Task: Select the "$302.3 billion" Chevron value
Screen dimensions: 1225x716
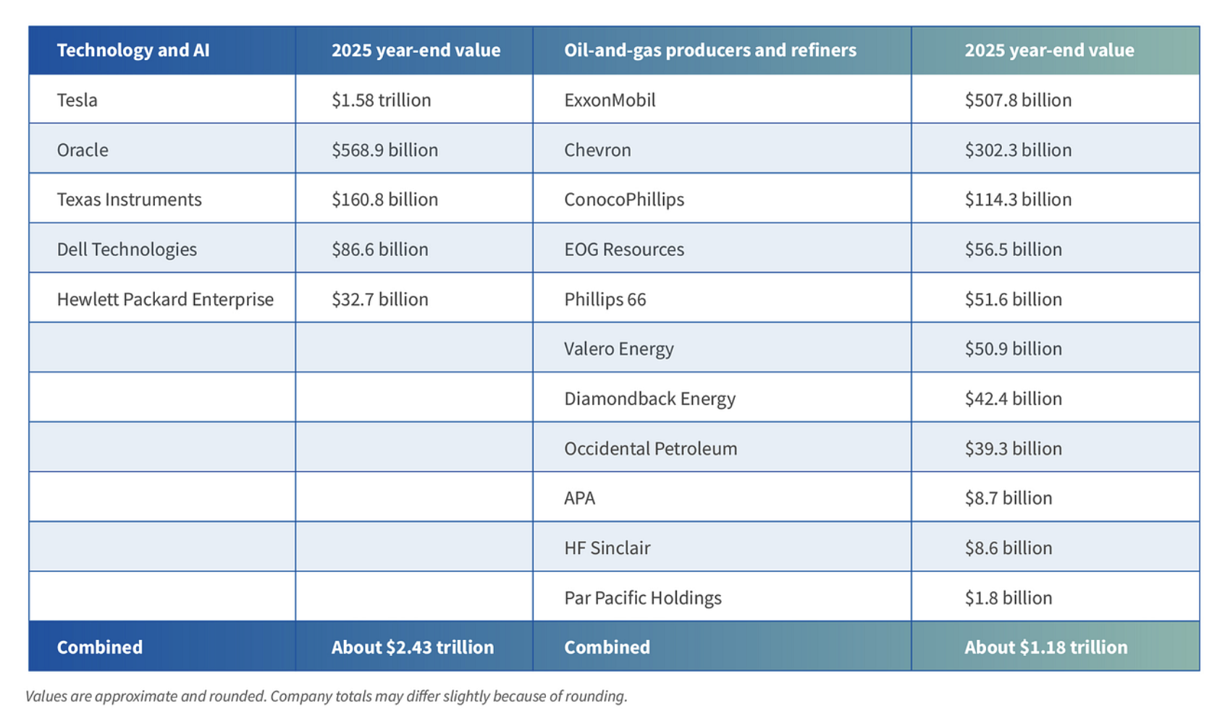Action: pos(1018,150)
